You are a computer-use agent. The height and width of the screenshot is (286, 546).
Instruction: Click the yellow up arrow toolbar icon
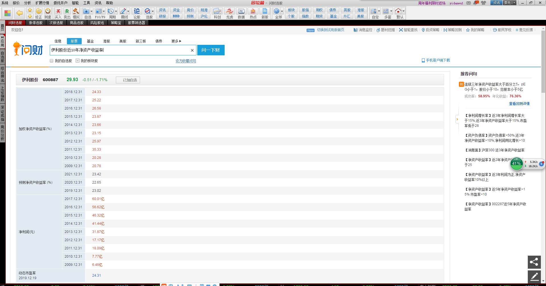(x=30, y=10)
